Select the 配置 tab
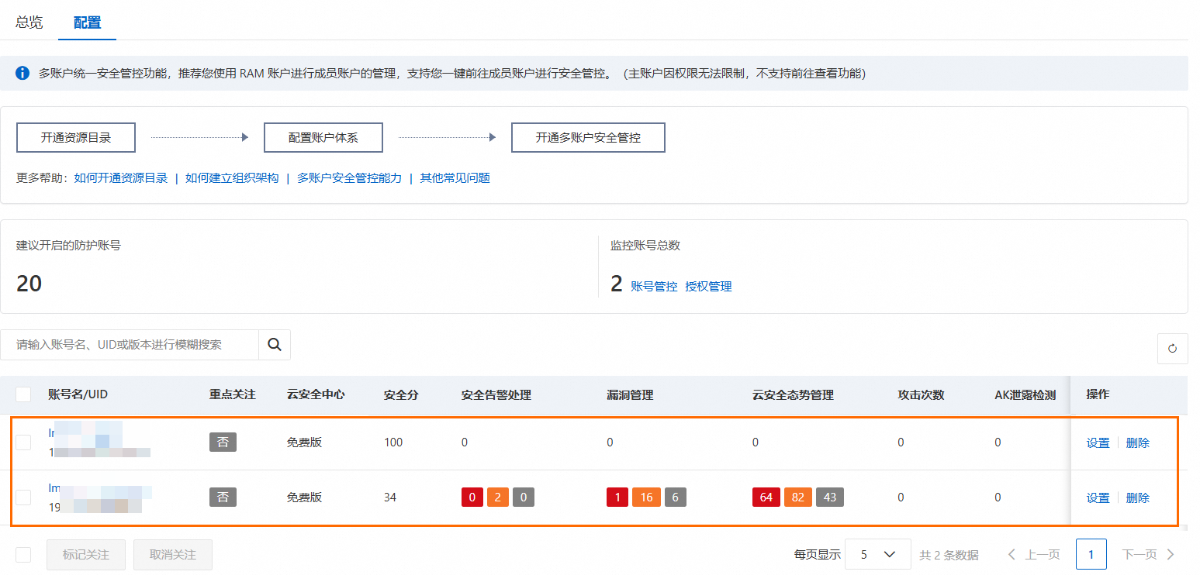This screenshot has height=575, width=1200. (x=88, y=22)
